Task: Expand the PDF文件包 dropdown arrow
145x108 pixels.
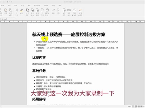Action: click(x=49, y=15)
